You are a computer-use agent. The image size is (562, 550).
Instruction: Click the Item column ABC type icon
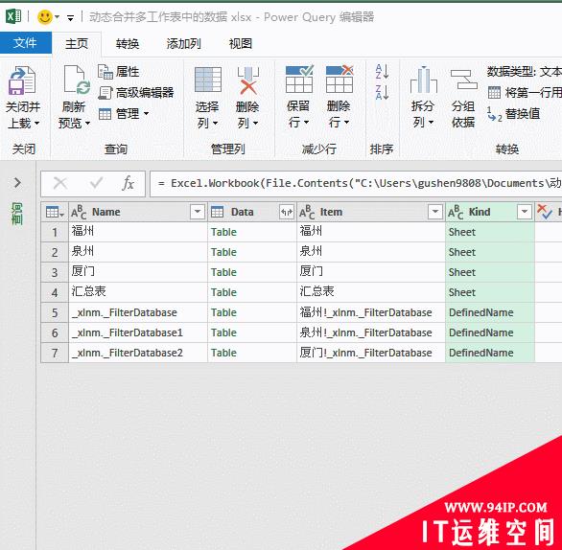click(x=307, y=212)
